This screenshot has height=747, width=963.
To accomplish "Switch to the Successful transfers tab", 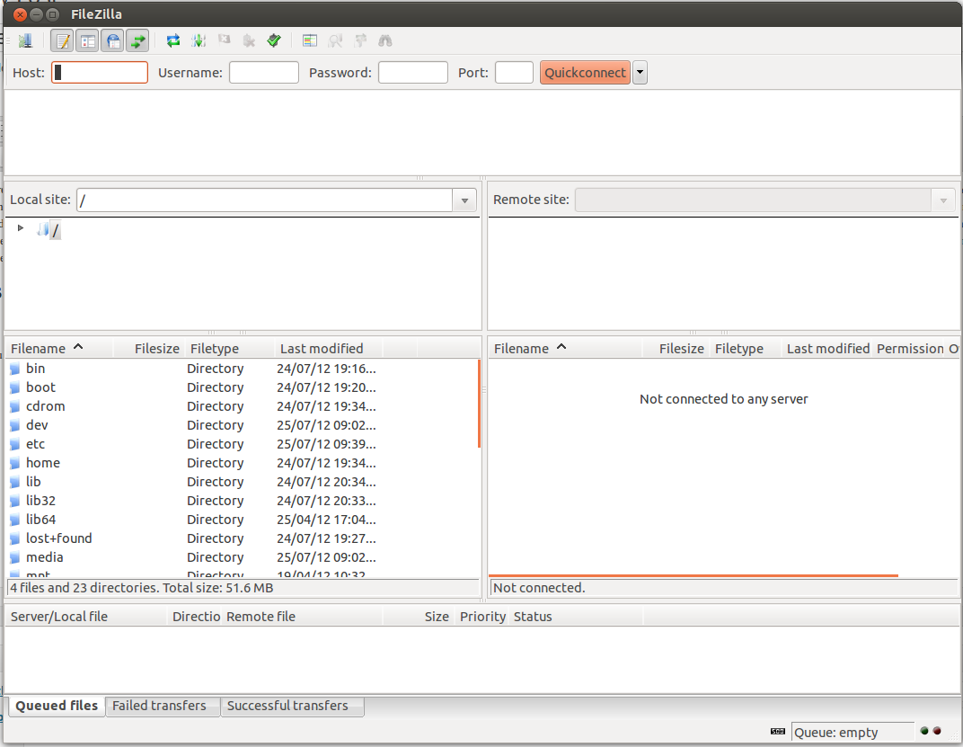I will (x=287, y=706).
